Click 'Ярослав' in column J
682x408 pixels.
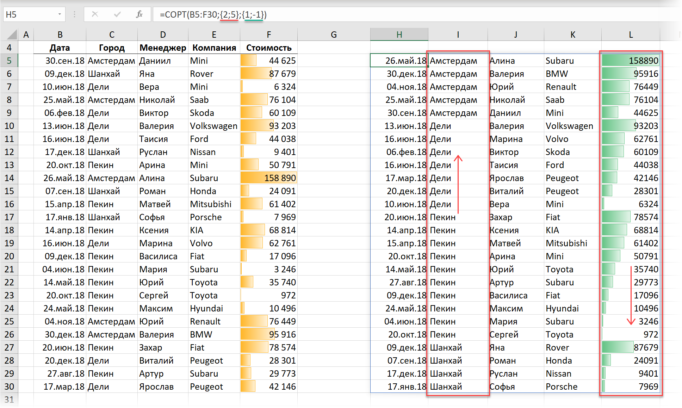click(516, 178)
